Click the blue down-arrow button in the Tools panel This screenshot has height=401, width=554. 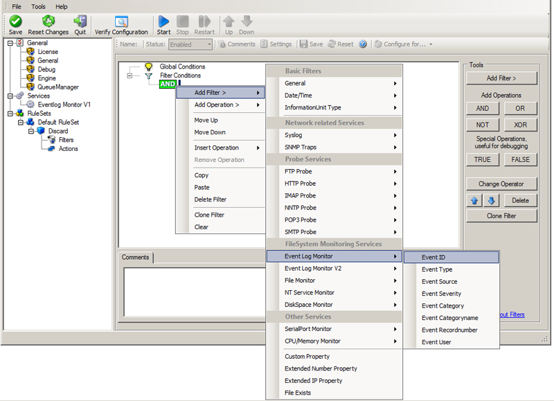point(491,200)
